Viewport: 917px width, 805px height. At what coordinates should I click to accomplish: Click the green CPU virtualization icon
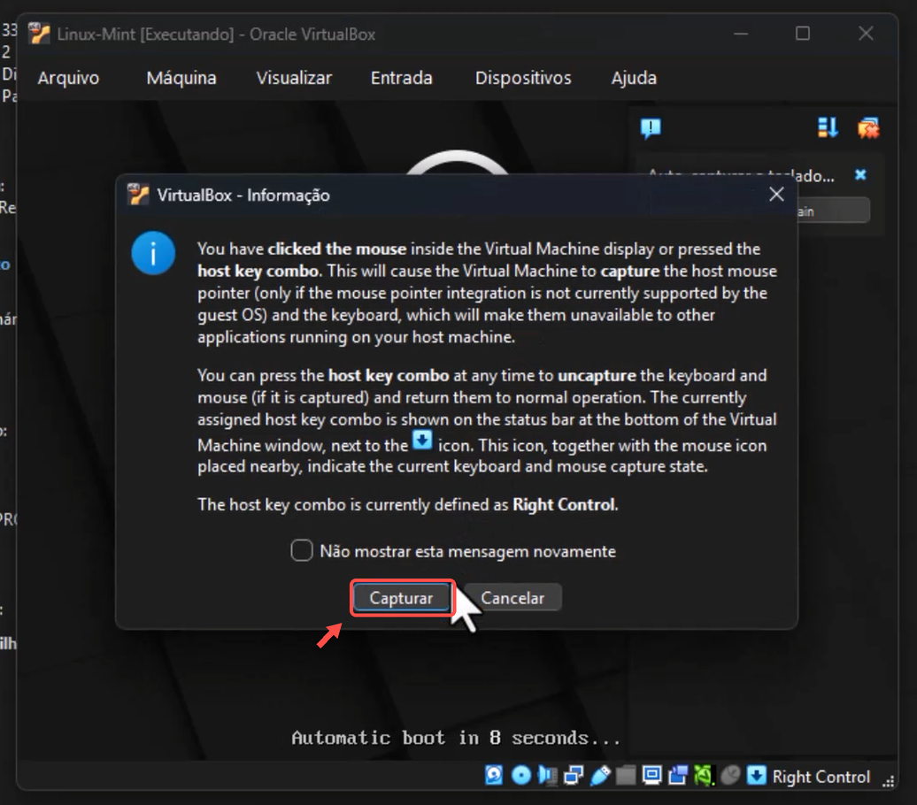click(704, 775)
